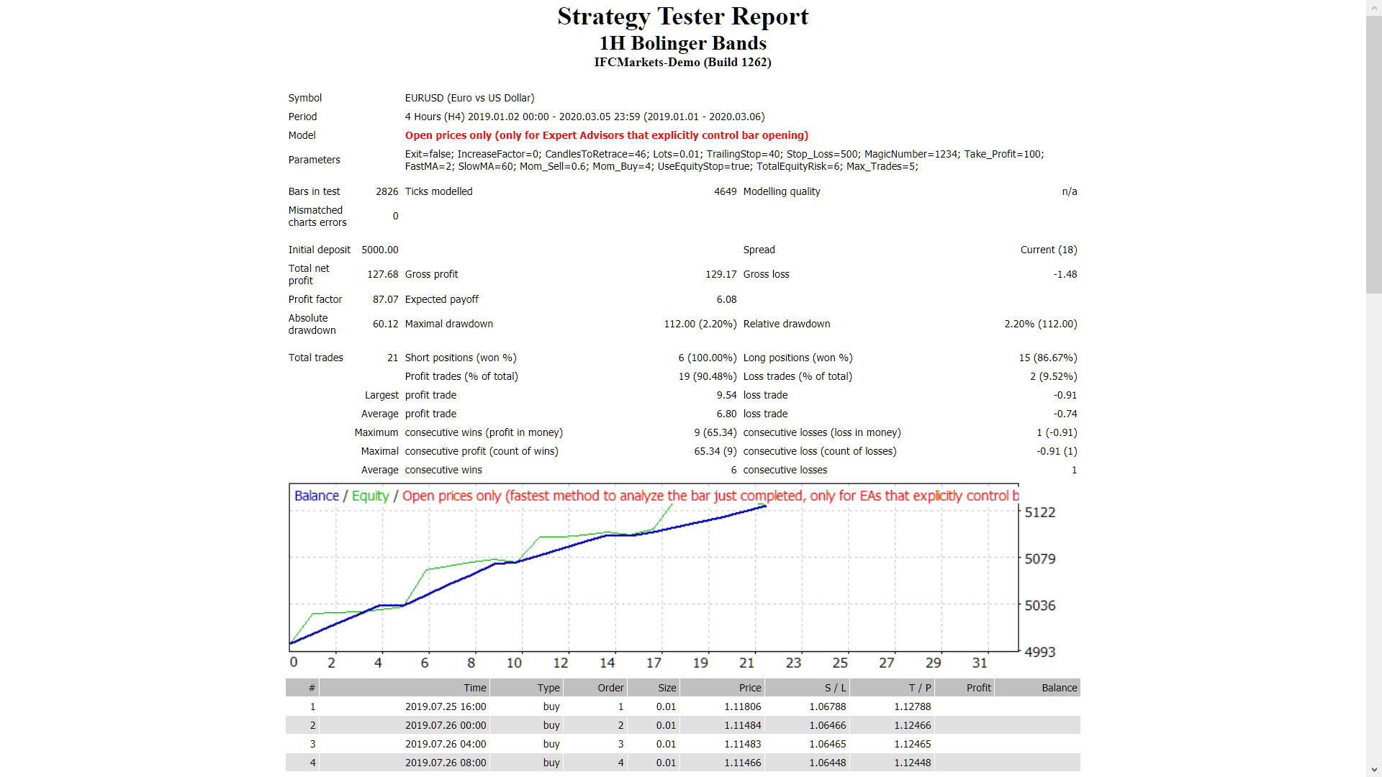The height and width of the screenshot is (777, 1382).
Task: Select the EURUSD symbol text
Action: point(469,98)
